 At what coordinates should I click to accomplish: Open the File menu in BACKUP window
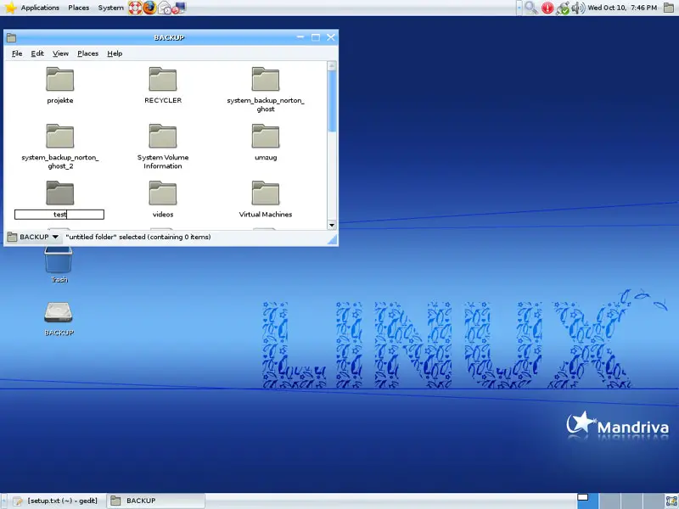17,53
